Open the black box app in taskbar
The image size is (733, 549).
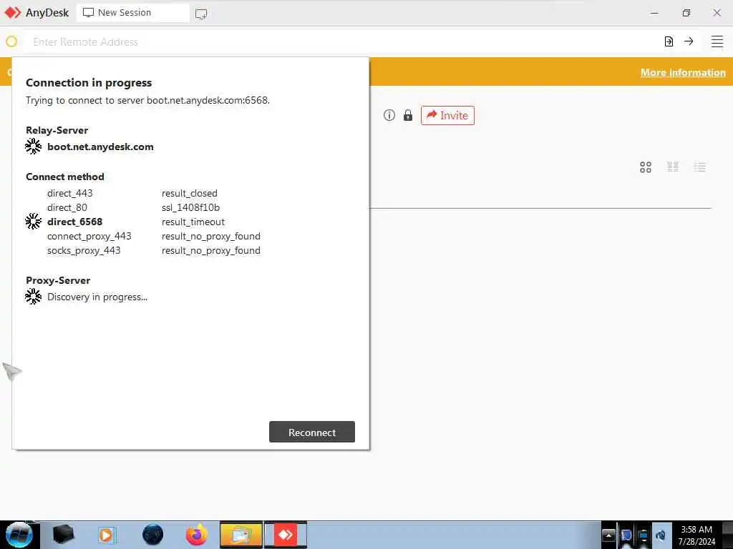(63, 535)
